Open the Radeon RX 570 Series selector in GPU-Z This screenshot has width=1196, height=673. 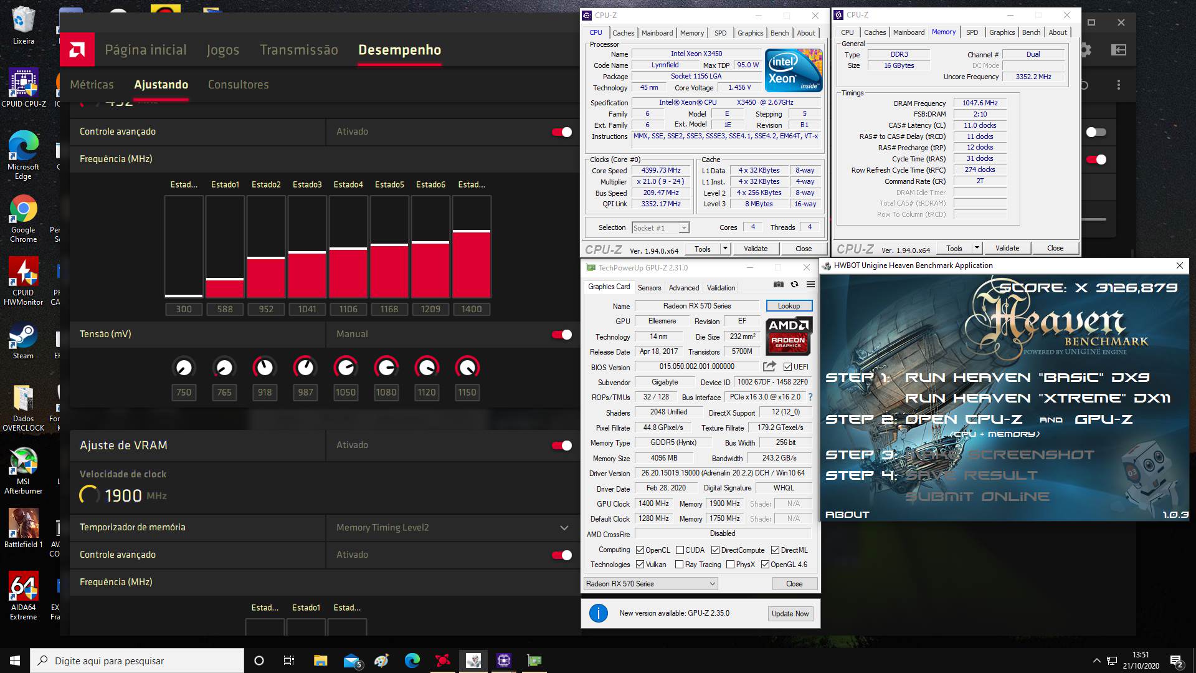coord(651,584)
